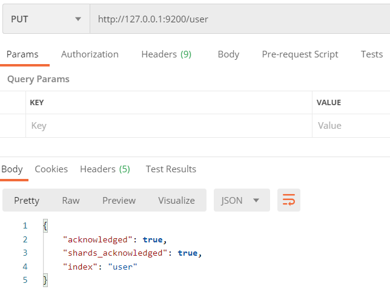Toggle the wrap lines icon in response toolbar
This screenshot has height=298, width=390.
coord(289,200)
